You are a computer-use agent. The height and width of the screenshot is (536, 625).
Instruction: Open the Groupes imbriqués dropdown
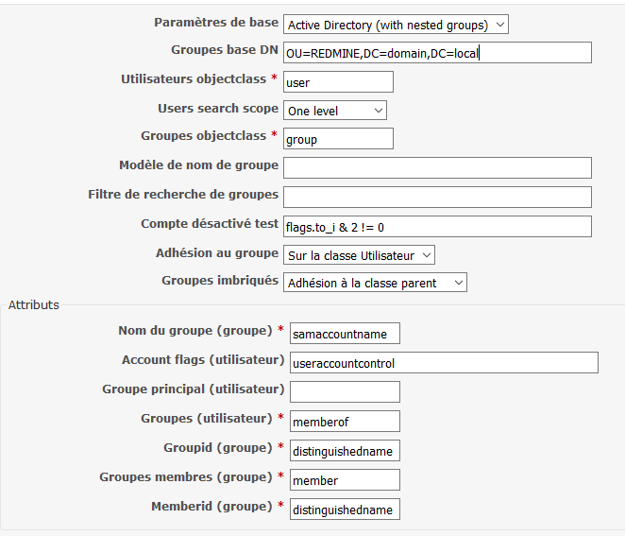(x=375, y=283)
